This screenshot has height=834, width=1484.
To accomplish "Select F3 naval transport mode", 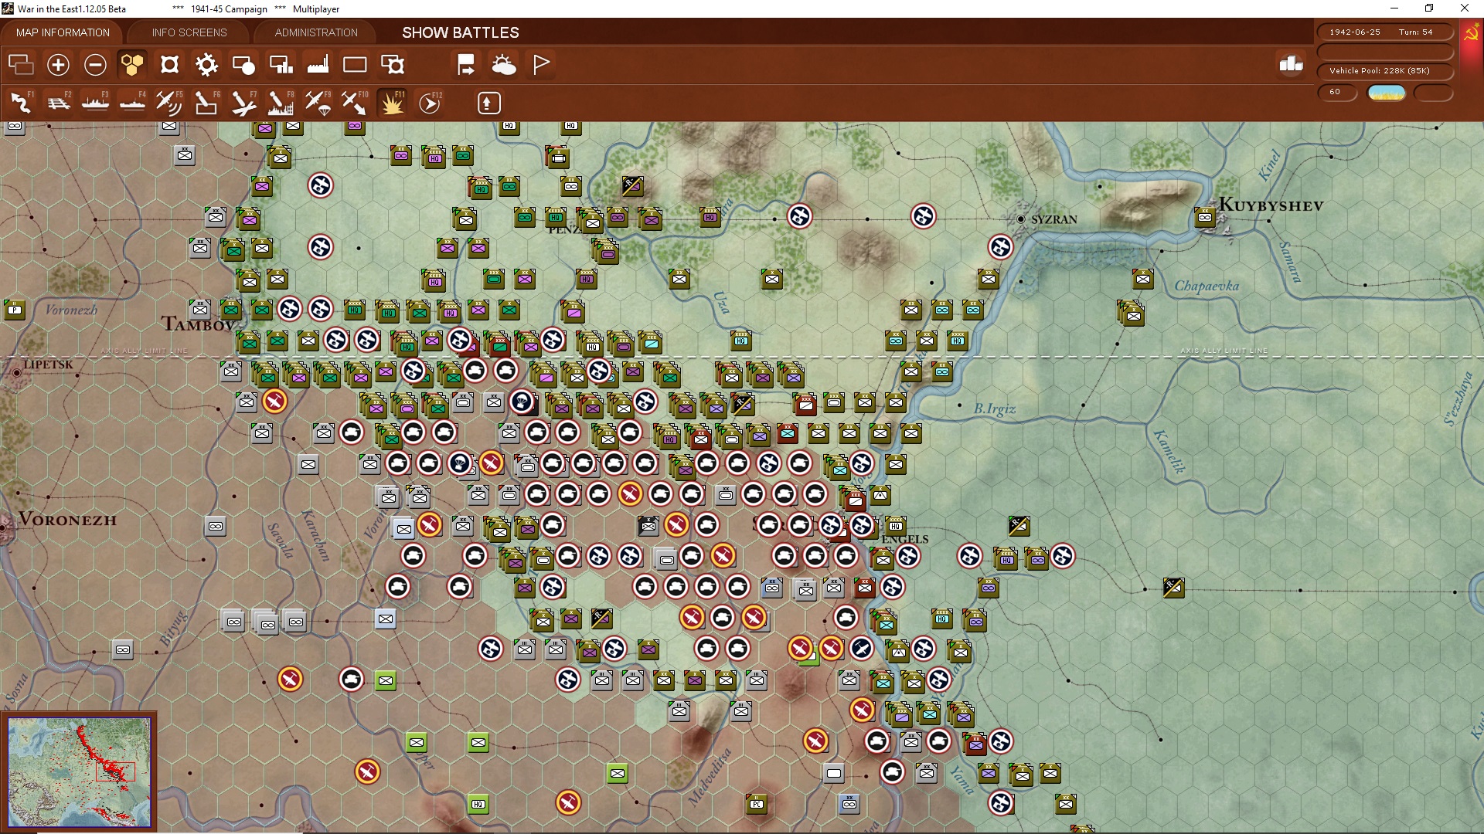I will click(x=95, y=103).
